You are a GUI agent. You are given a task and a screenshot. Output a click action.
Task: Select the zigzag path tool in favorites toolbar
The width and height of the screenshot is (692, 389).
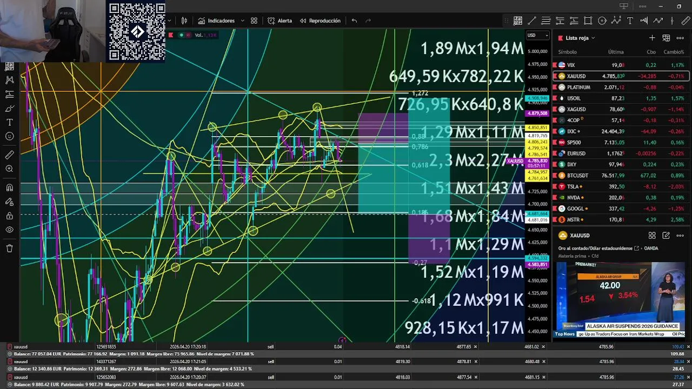point(658,21)
